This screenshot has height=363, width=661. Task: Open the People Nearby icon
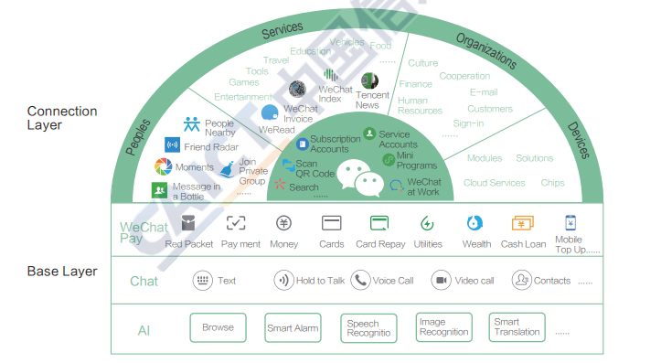[191, 124]
